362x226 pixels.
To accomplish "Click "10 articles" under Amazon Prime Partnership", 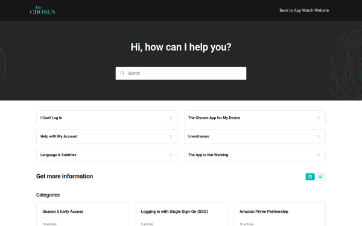I will (246, 224).
